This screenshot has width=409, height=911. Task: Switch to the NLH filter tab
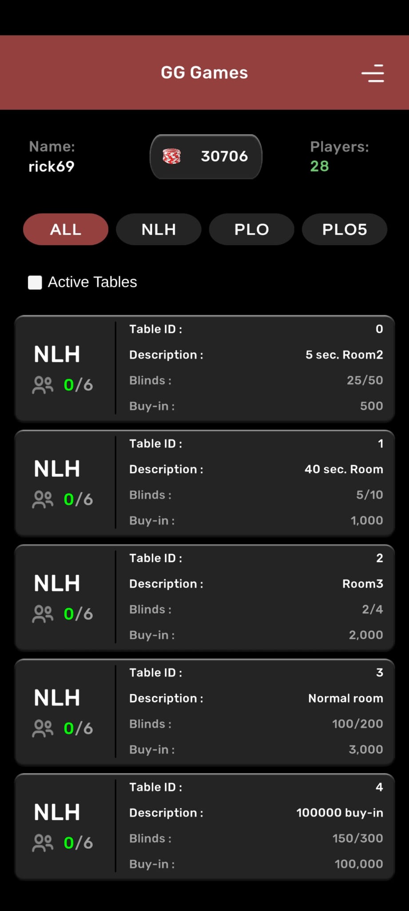159,230
